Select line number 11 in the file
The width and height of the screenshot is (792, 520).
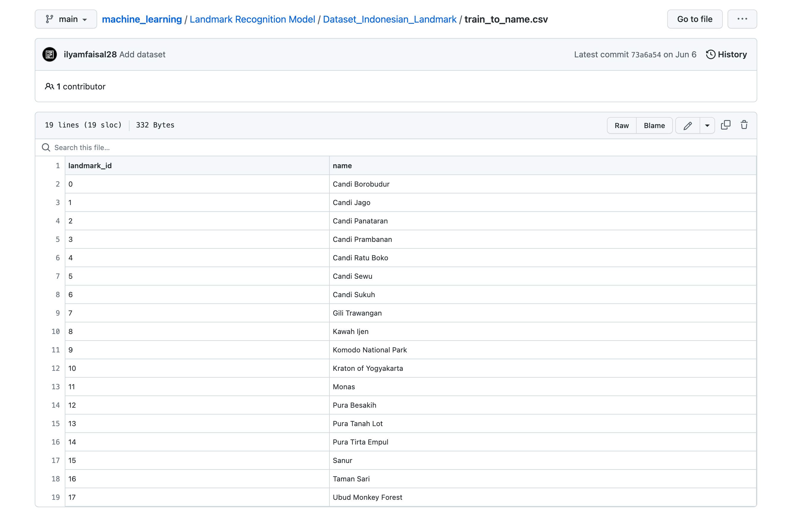(x=56, y=350)
